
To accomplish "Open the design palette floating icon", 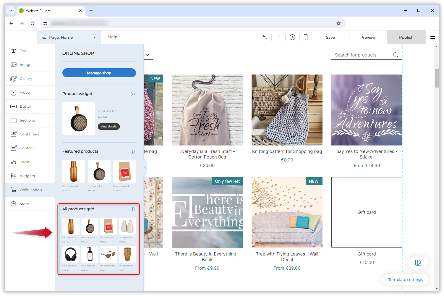I will [x=418, y=263].
